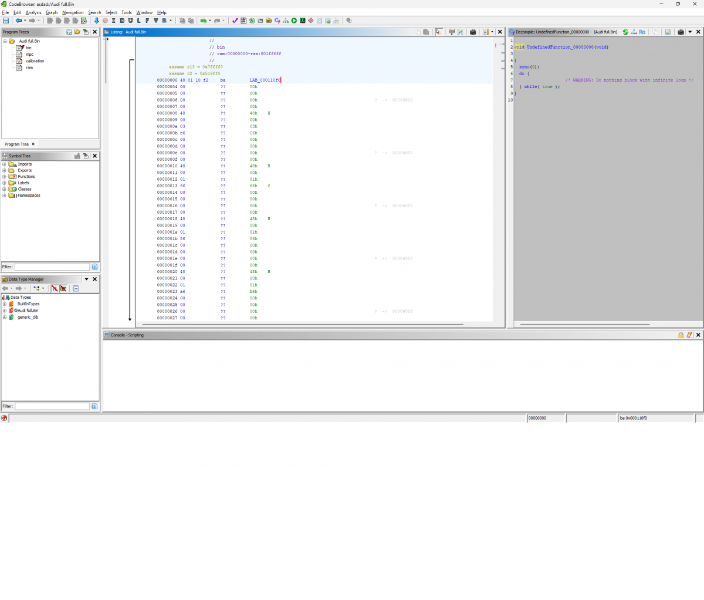704x600 pixels.
Task: Open the Search menu
Action: [94, 12]
